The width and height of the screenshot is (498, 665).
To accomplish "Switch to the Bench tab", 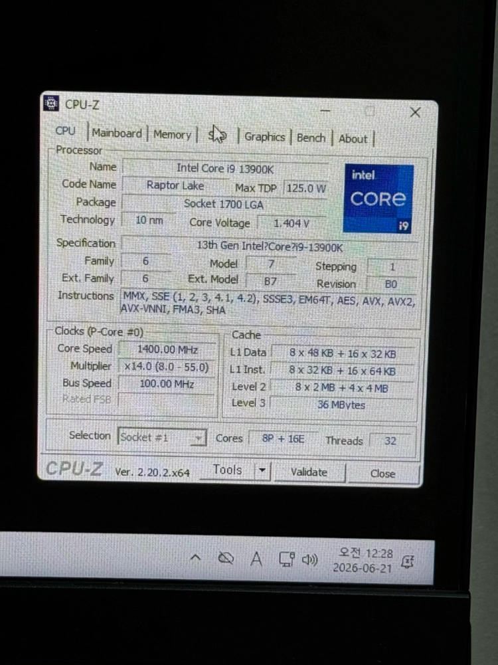I will point(311,138).
